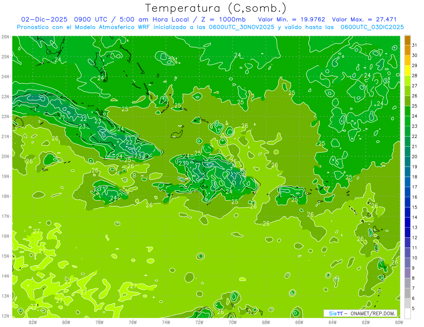Pick the purple swatch between 9 and 10

(407, 263)
